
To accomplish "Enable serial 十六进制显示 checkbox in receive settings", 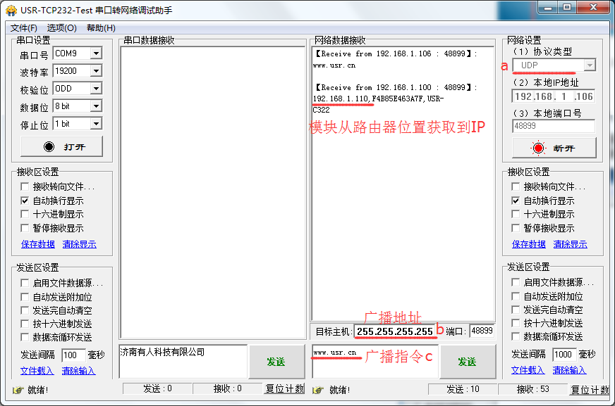I will point(25,215).
